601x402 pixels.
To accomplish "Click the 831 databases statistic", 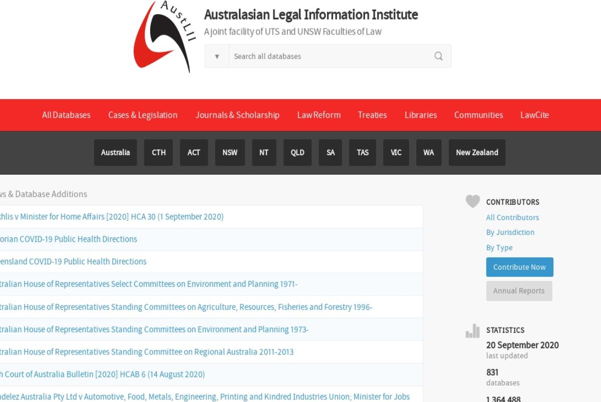I will tap(492, 372).
